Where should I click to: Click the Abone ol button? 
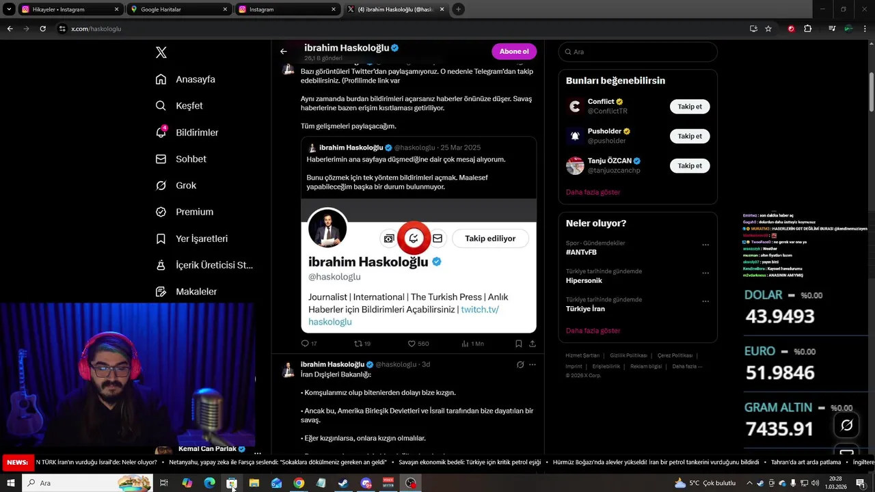[513, 51]
